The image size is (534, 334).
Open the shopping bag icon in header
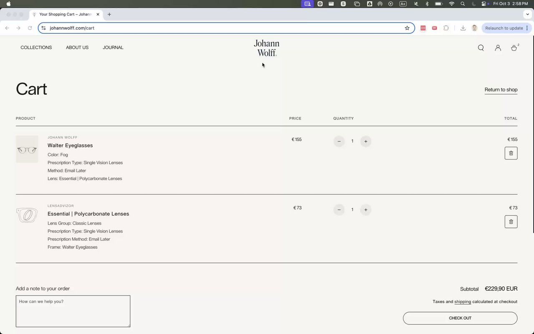[514, 48]
